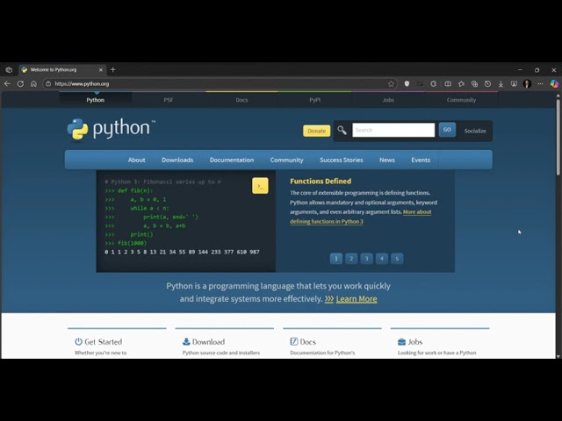Open the News menu
This screenshot has height=421, width=562.
(387, 160)
